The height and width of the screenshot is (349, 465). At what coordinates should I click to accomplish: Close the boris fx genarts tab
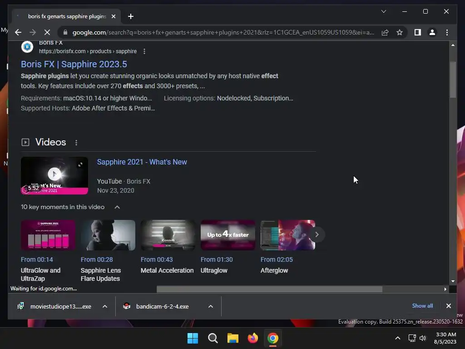click(113, 16)
